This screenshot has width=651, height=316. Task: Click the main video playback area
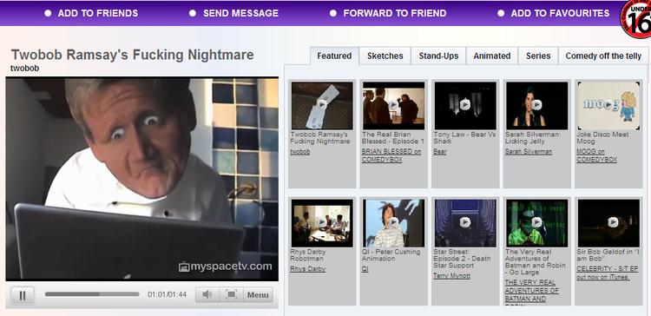(x=142, y=179)
